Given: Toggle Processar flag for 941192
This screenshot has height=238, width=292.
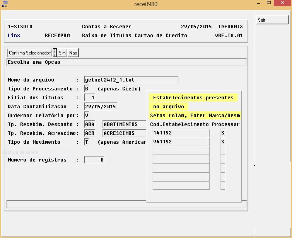Looking at the screenshot, I should pyautogui.click(x=222, y=142).
